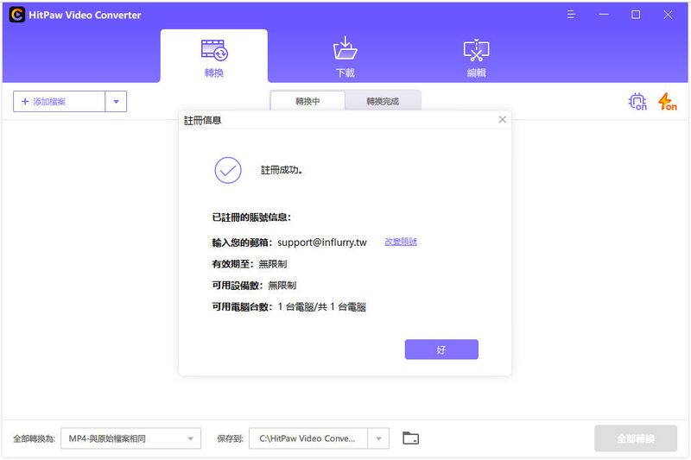Viewport: 691px width, 460px height.
Task: Click the 可用設備數 無限制 device line
Action: click(x=254, y=286)
